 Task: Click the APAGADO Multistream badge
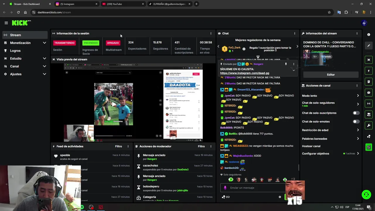click(113, 43)
